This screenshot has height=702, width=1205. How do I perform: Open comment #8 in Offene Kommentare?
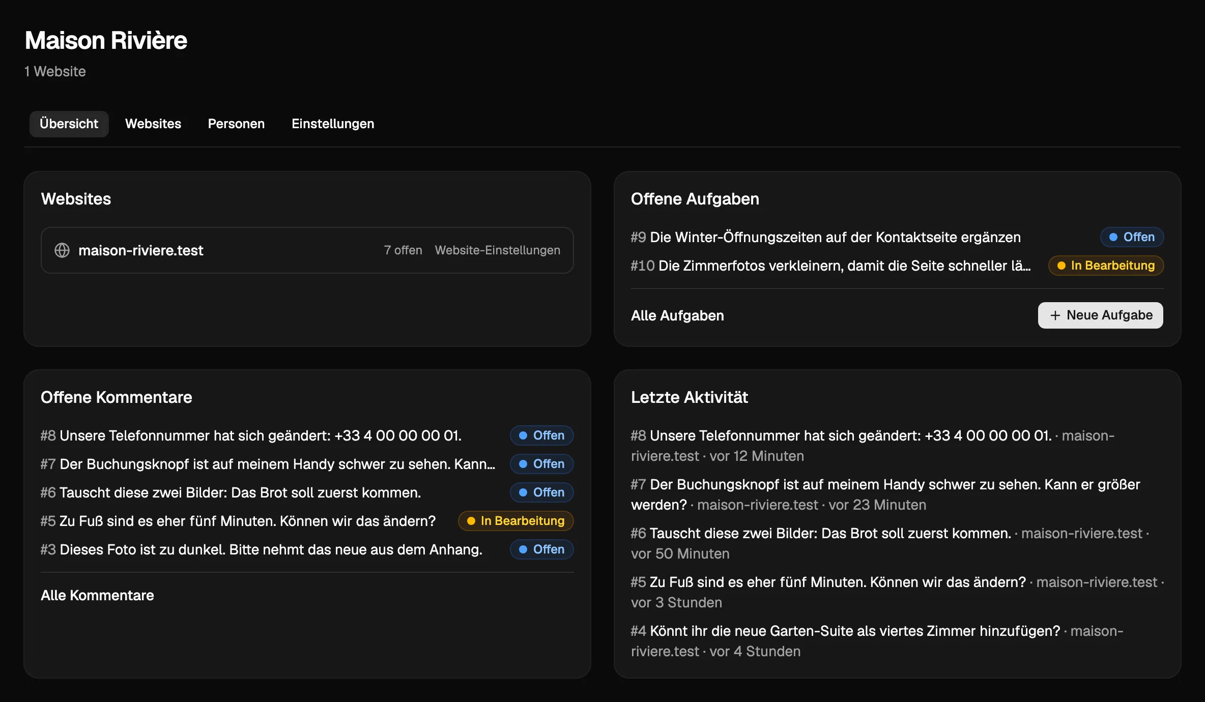(x=251, y=435)
